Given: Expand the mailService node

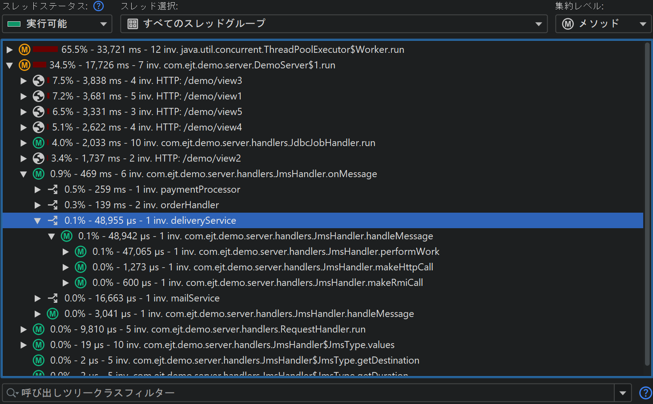Looking at the screenshot, I should (x=38, y=298).
